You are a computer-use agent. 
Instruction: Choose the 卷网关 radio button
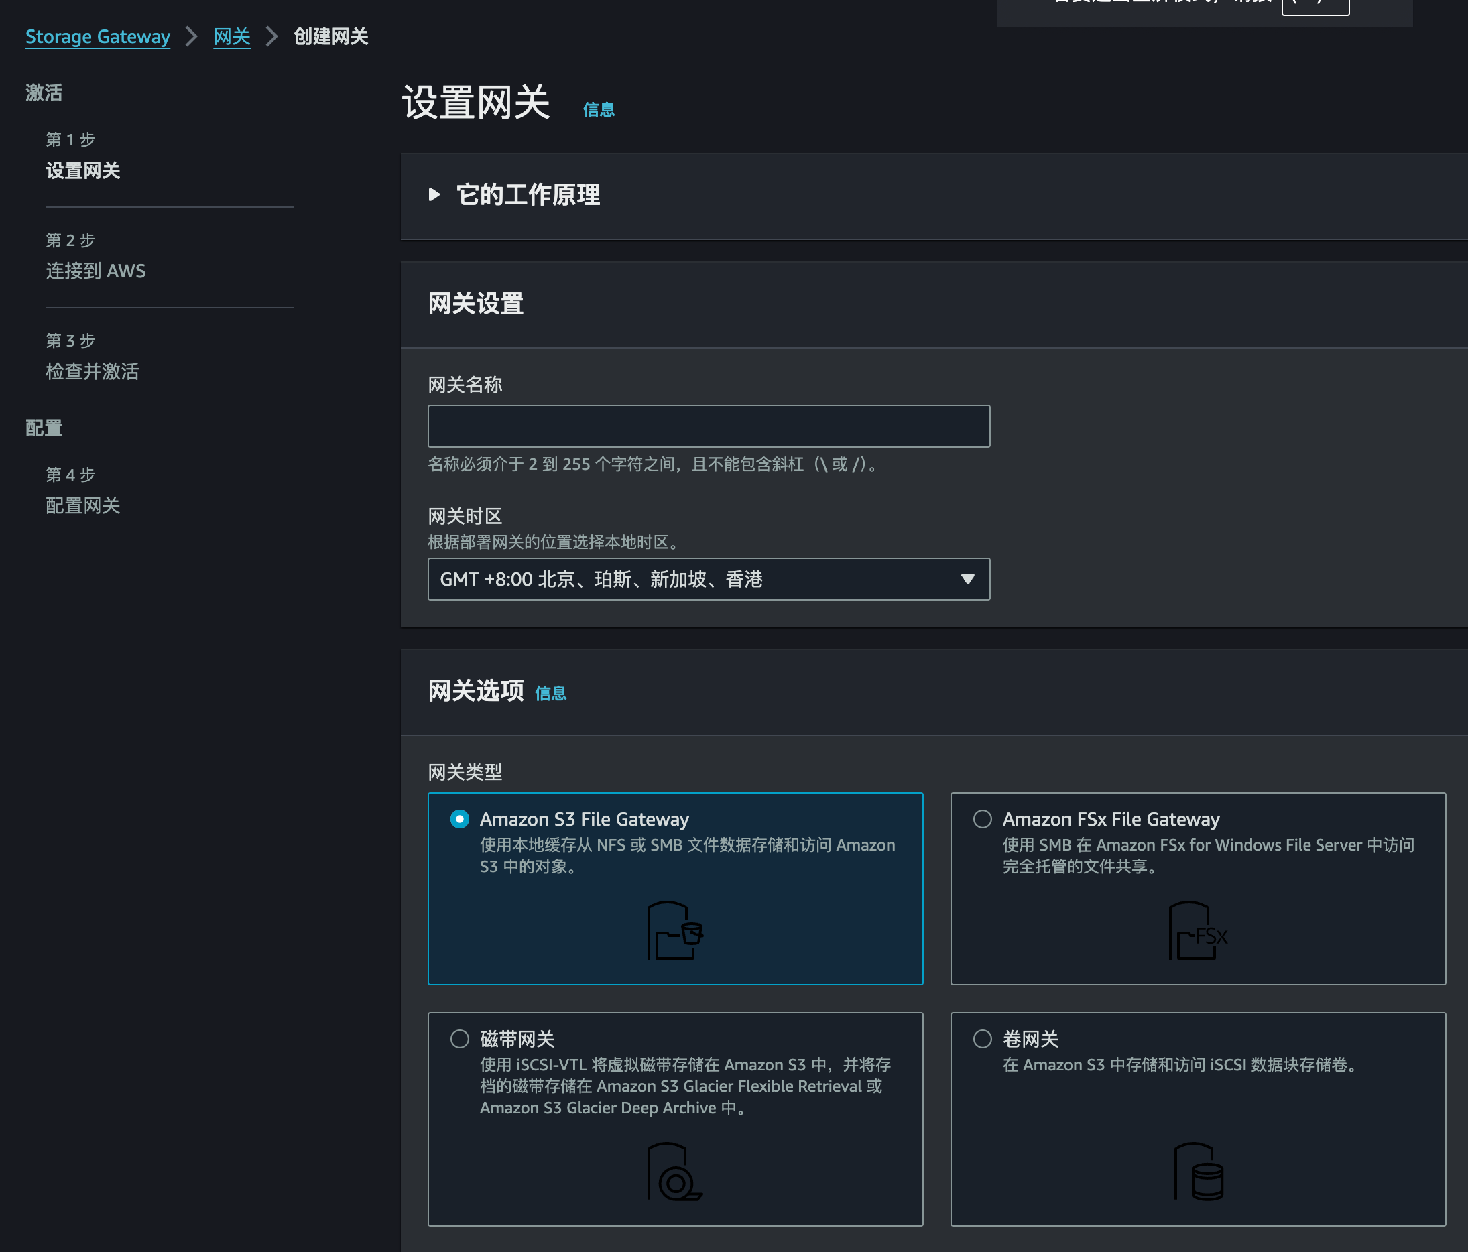pos(983,1039)
